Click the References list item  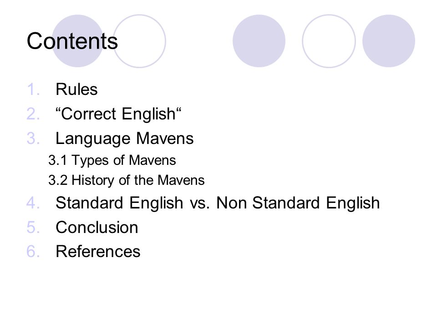tap(98, 252)
